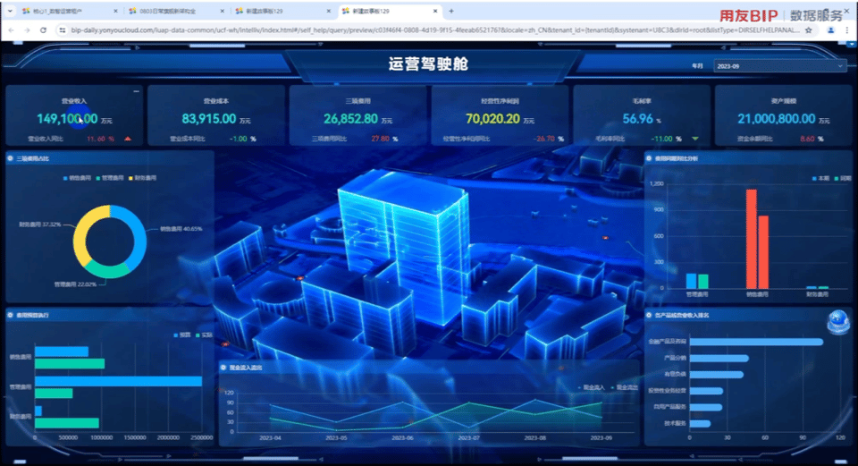Close the 0803 browser tab
The height and width of the screenshot is (466, 858).
(223, 11)
